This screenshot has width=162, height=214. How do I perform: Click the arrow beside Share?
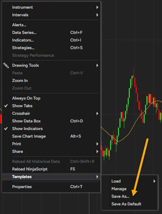(97, 151)
